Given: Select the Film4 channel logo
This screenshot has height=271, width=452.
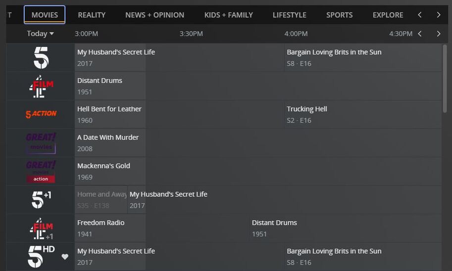Looking at the screenshot, I should 41,86.
